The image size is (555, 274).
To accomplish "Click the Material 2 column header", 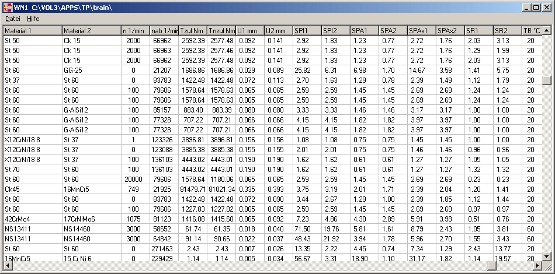I will click(91, 30).
